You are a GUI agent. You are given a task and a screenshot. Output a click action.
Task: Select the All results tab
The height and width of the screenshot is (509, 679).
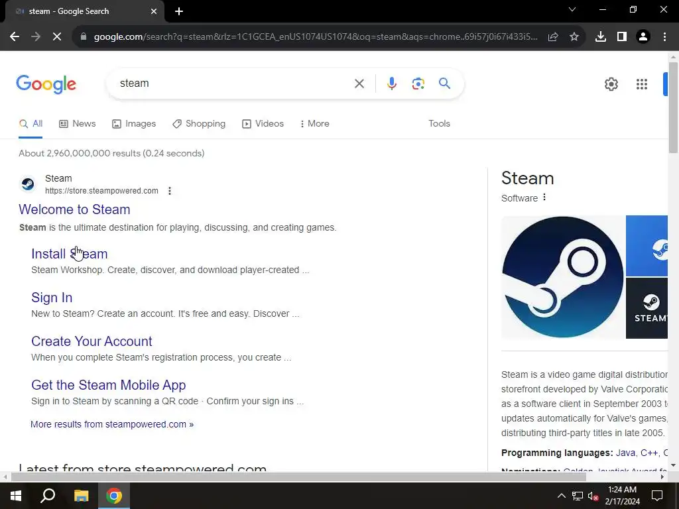point(31,124)
